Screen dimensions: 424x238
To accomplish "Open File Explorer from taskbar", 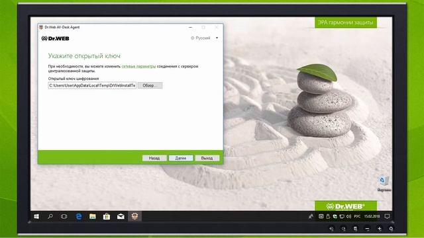I will pos(93,216).
